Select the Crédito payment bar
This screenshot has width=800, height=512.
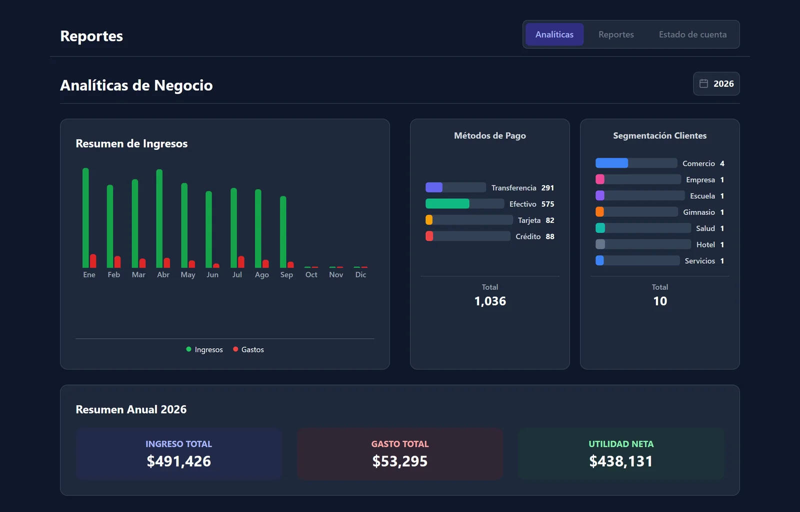click(468, 236)
